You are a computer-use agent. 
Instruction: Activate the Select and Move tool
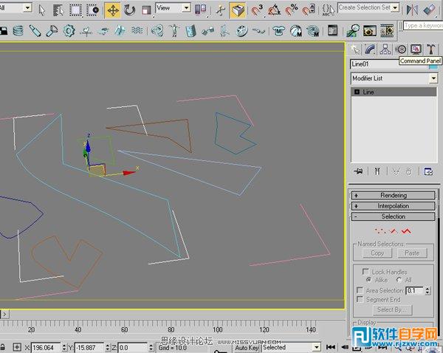[112, 10]
